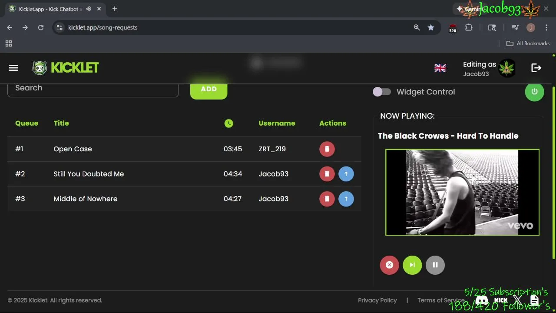
Task: Click the Username column header
Action: click(x=277, y=123)
